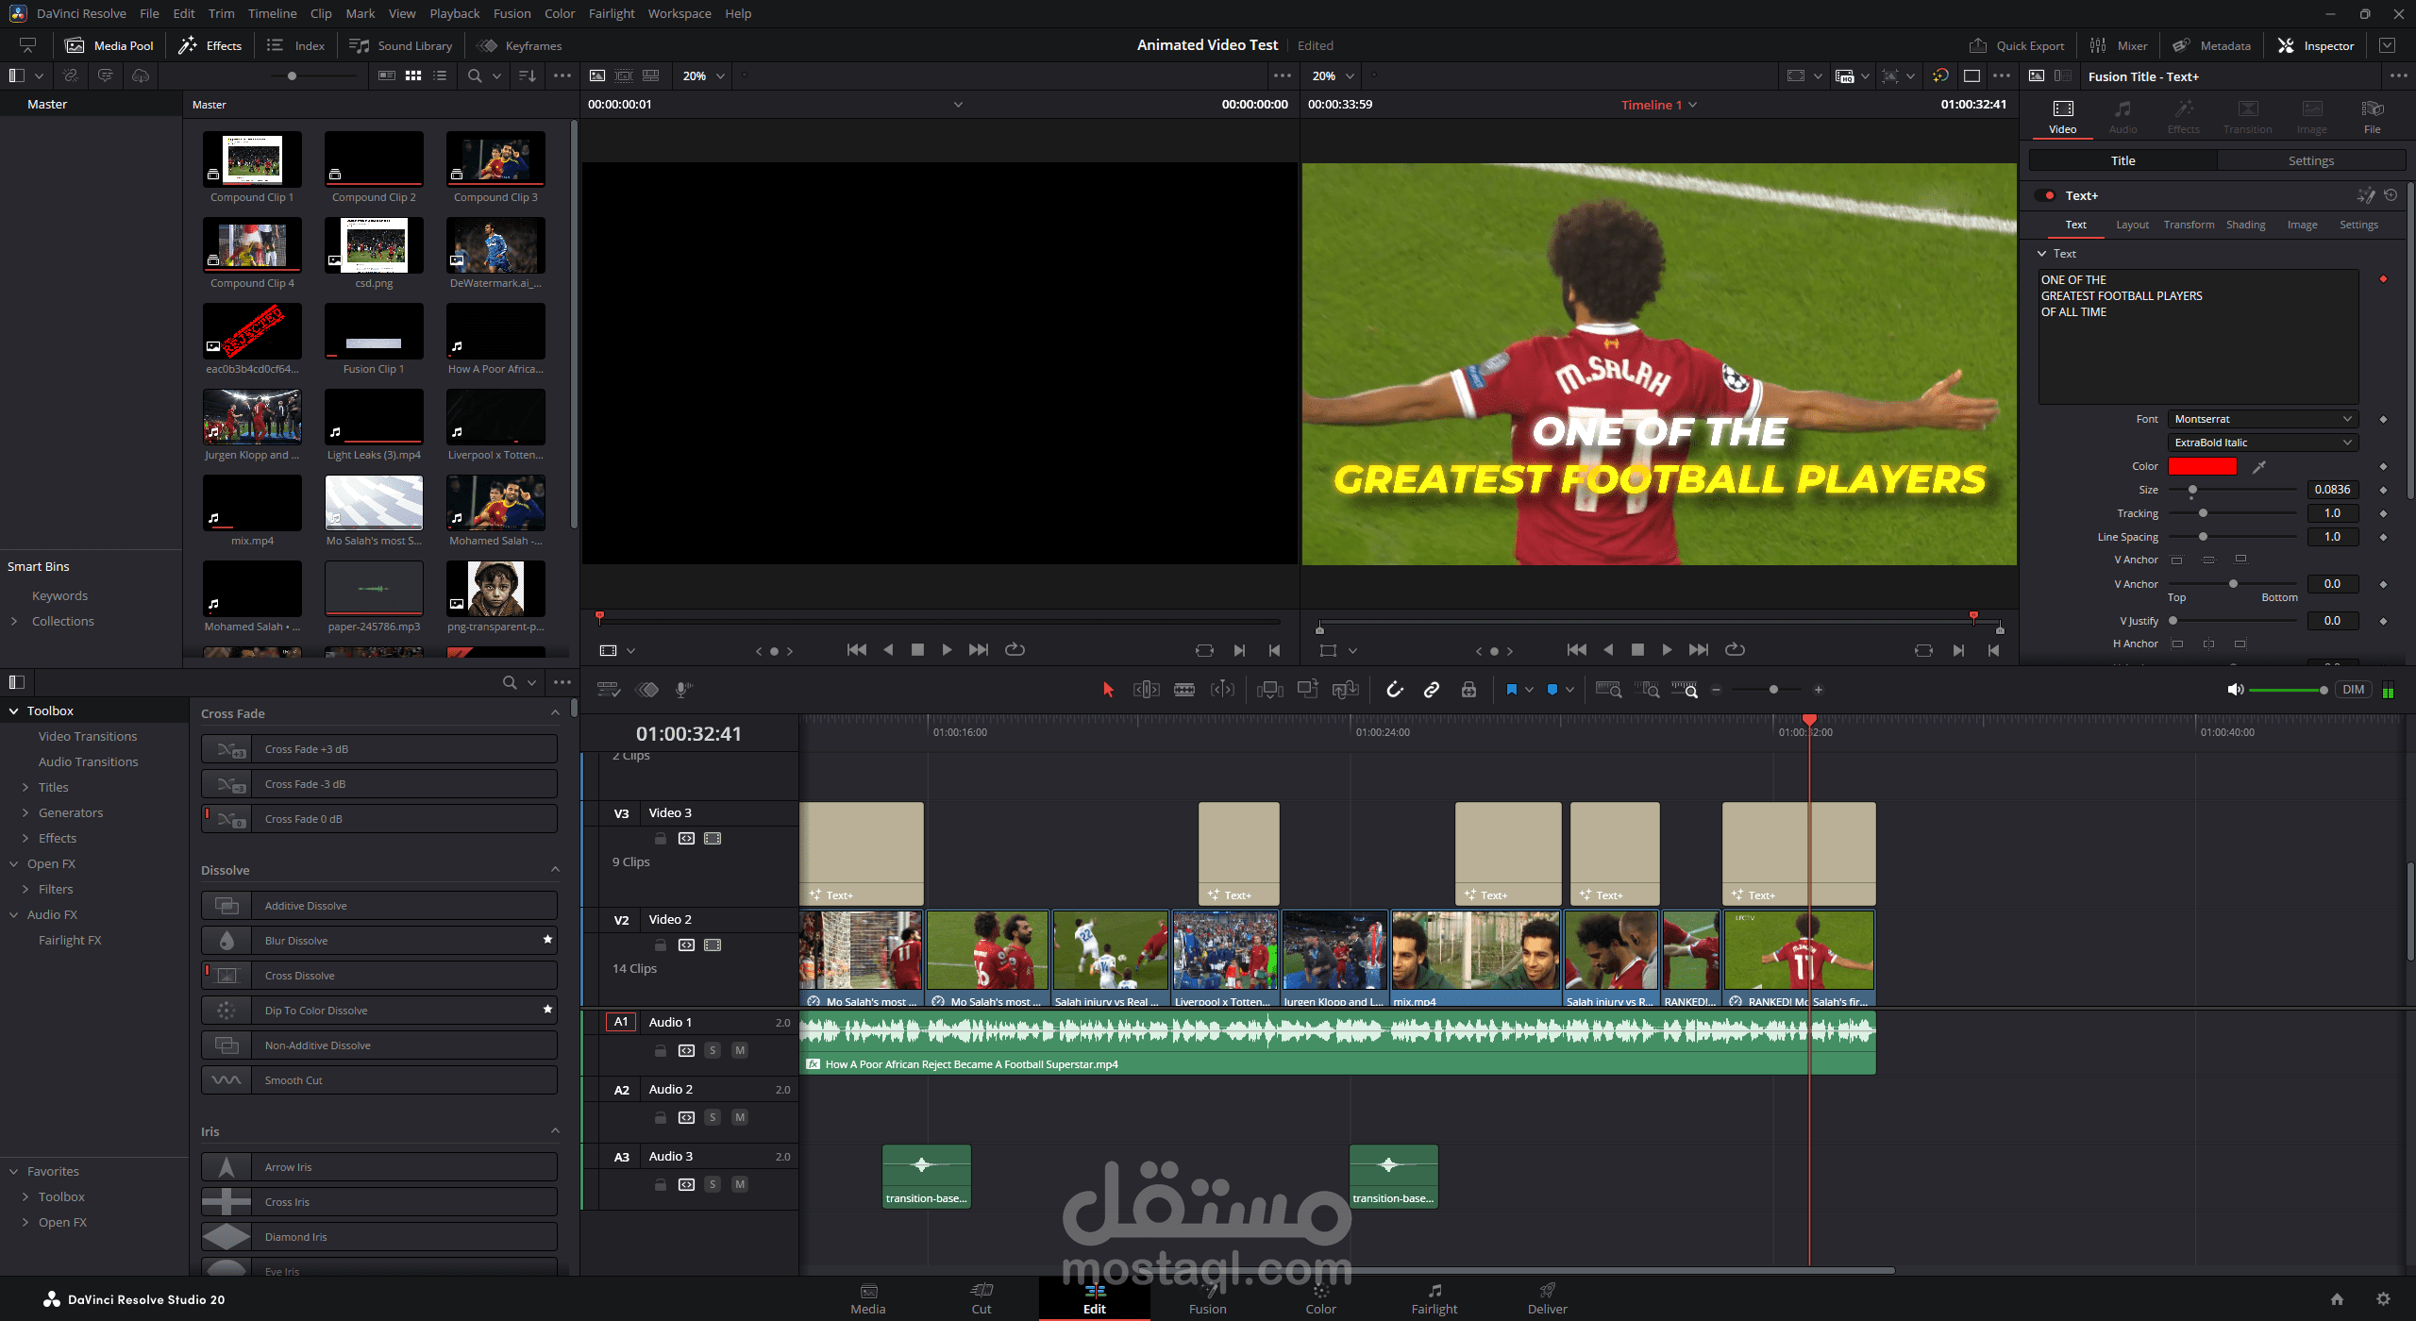Open the home project manager icon
Screen dimensions: 2416x1321
(2337, 1299)
